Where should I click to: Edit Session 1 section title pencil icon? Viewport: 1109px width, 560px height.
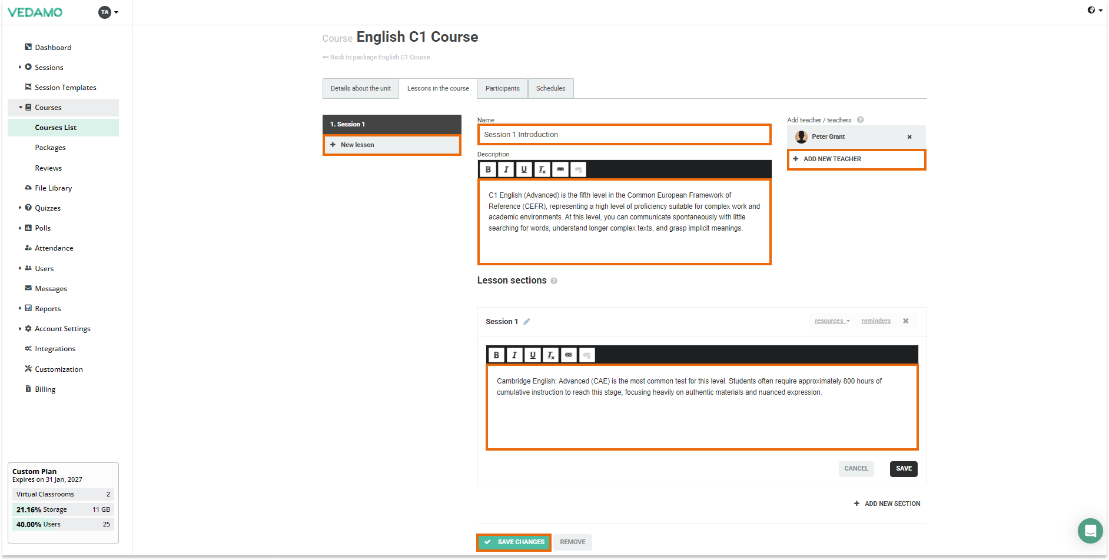[527, 321]
